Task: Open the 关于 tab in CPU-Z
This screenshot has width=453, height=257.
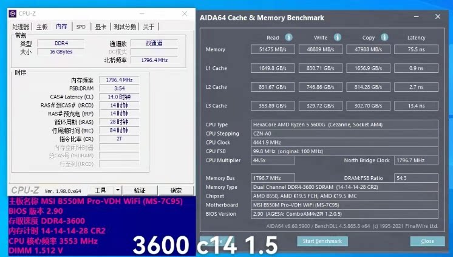Action: click(149, 27)
